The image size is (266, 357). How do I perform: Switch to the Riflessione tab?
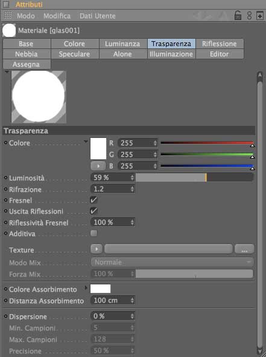(220, 44)
